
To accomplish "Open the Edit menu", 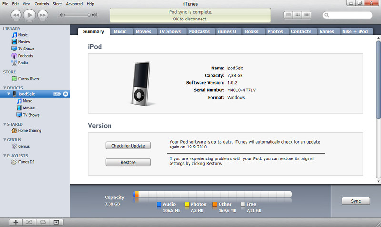I will (15, 4).
